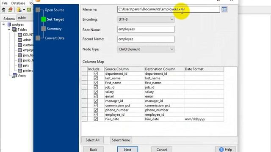The image size is (271, 152).
Task: Click the Back button
Action: click(x=94, y=149)
